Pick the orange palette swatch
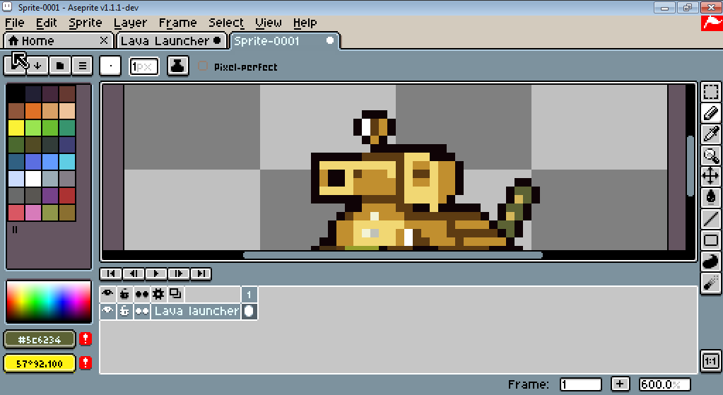 (x=33, y=111)
